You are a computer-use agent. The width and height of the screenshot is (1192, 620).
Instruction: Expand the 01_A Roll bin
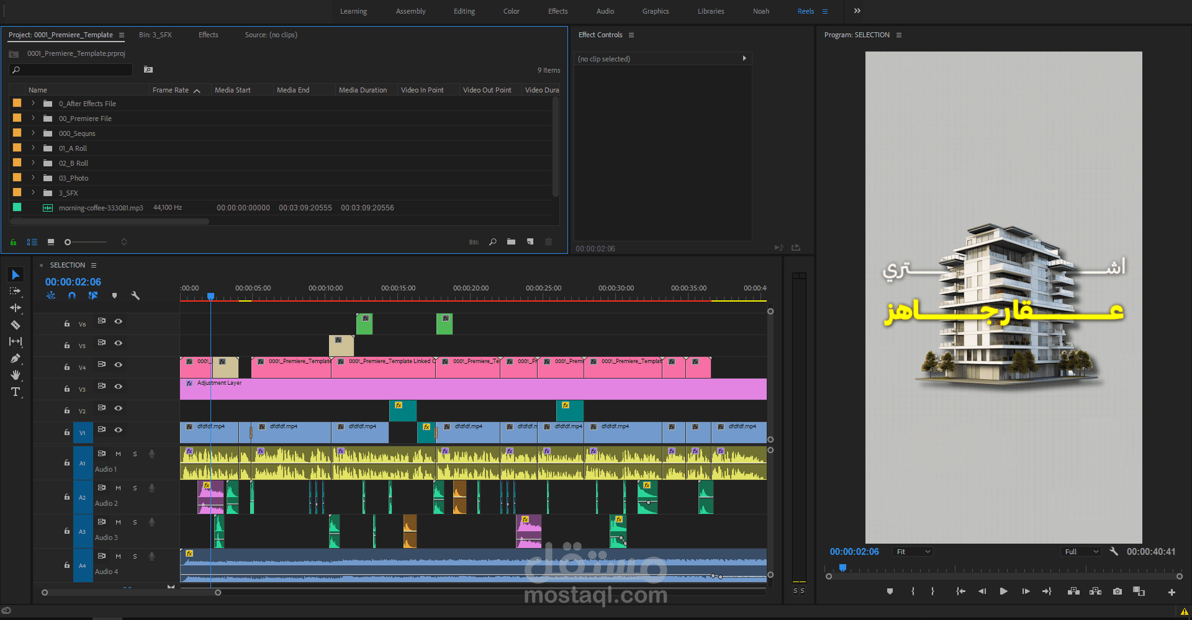[34, 148]
